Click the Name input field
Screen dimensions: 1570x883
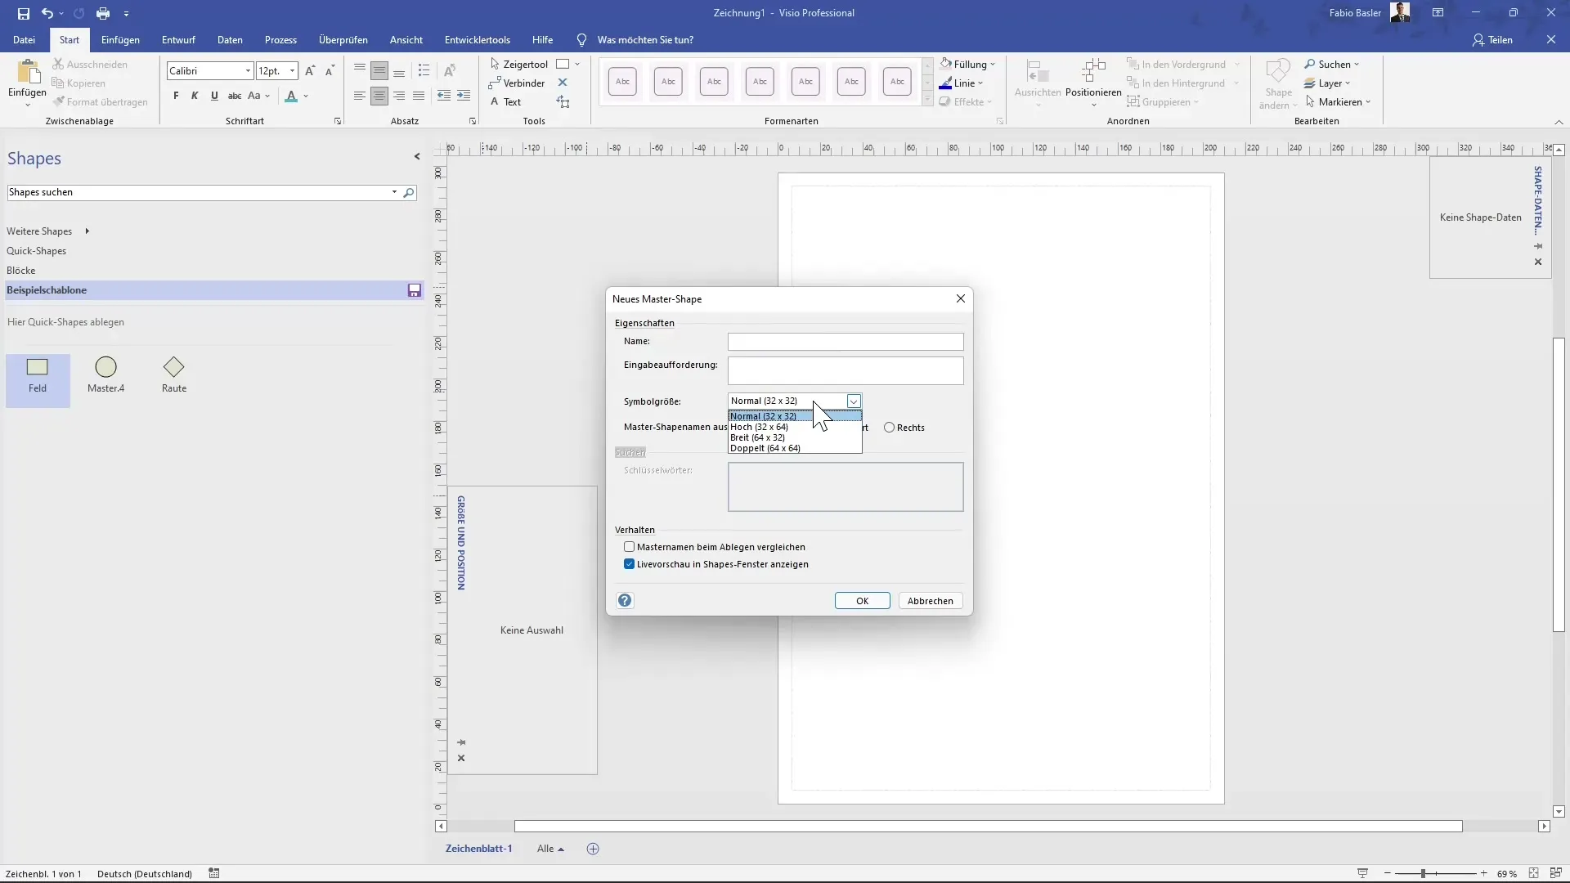click(x=845, y=342)
